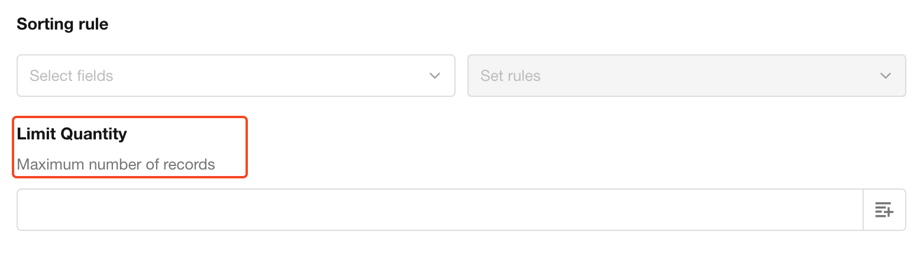
Task: Add a variable to Limit Quantity field
Action: click(884, 210)
